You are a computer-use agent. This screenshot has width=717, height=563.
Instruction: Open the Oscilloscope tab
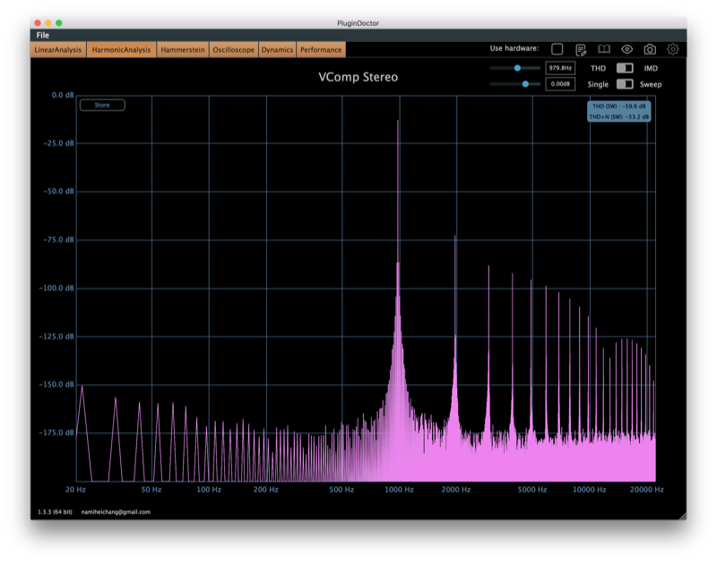pos(233,50)
